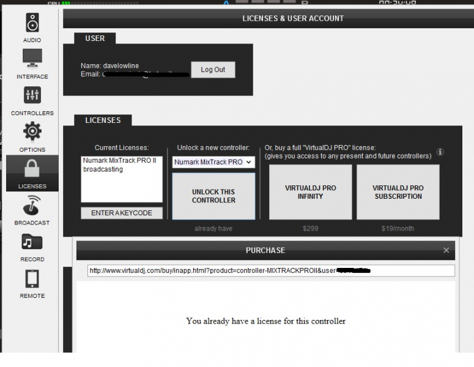The height and width of the screenshot is (367, 474).
Task: Click the PURCHASE panel title
Action: [x=265, y=250]
